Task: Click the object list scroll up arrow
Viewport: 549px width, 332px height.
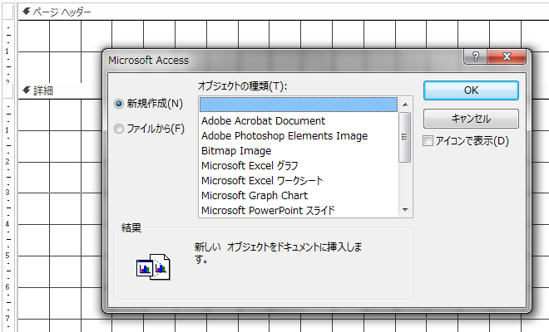Action: click(x=405, y=105)
